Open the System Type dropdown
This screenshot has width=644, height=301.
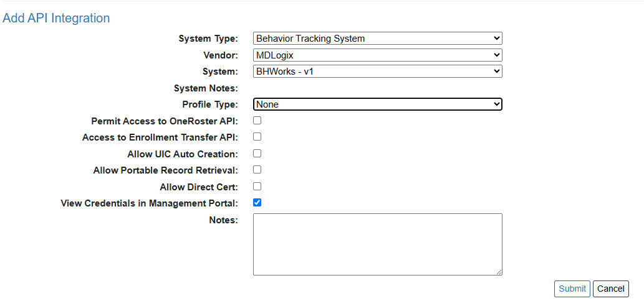pyautogui.click(x=377, y=39)
